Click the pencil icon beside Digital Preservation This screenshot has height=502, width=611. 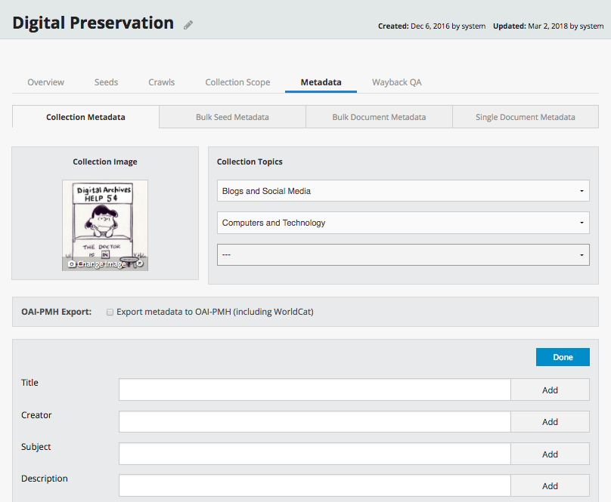click(x=188, y=25)
